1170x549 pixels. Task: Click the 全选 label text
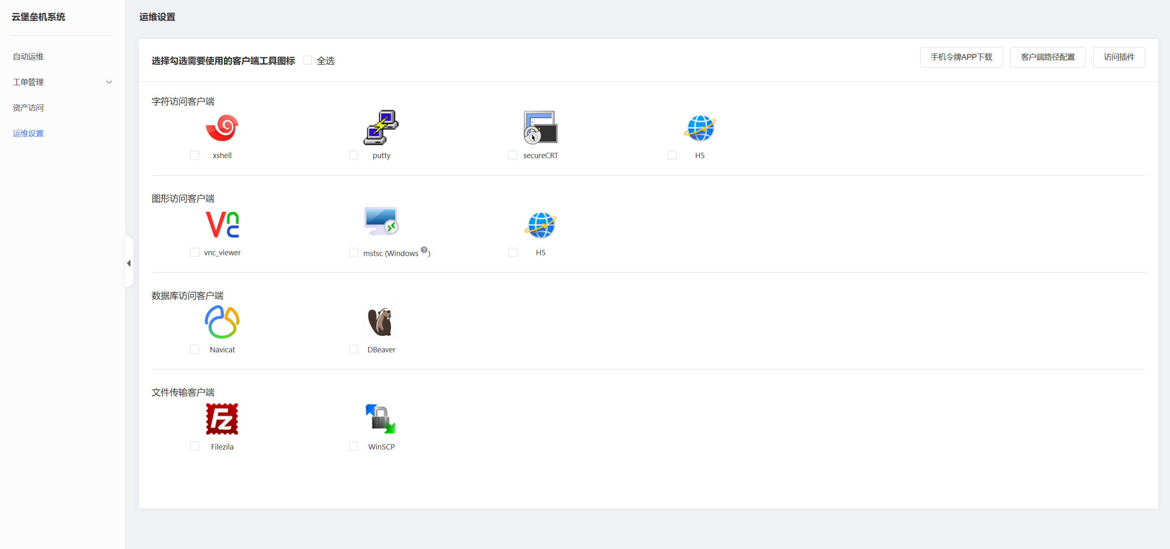(x=326, y=61)
